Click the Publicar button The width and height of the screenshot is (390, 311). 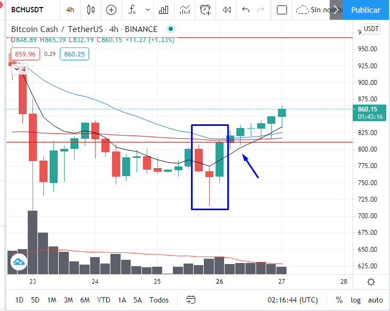(365, 10)
